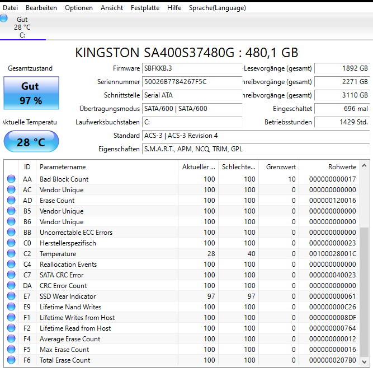Click status orb for Uncorrectable ECC Errors
This screenshot has width=373, height=371.
[11, 232]
